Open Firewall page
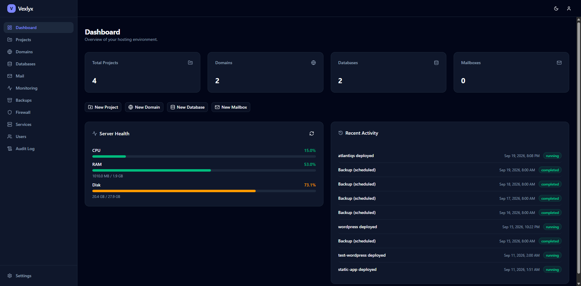This screenshot has width=581, height=286. point(38,112)
